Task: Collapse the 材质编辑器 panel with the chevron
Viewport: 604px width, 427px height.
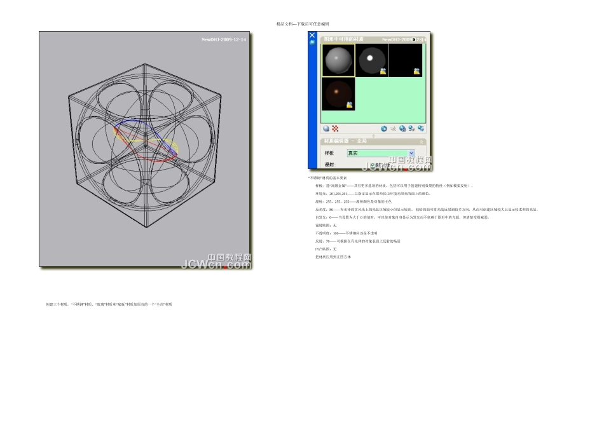Action: tap(421, 142)
